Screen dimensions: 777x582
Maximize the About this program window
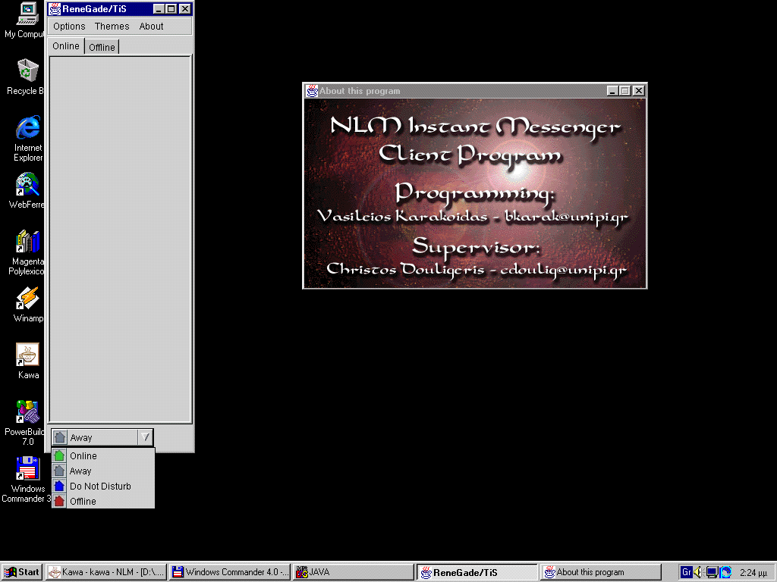[x=625, y=91]
